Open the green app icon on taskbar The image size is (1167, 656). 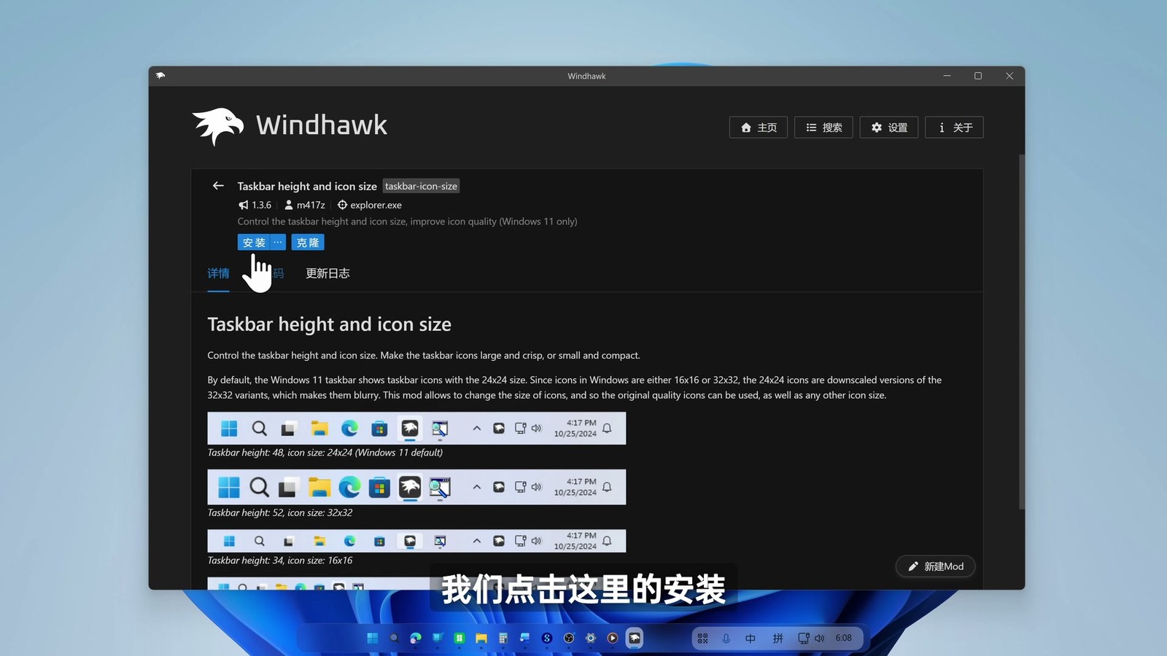click(x=460, y=639)
